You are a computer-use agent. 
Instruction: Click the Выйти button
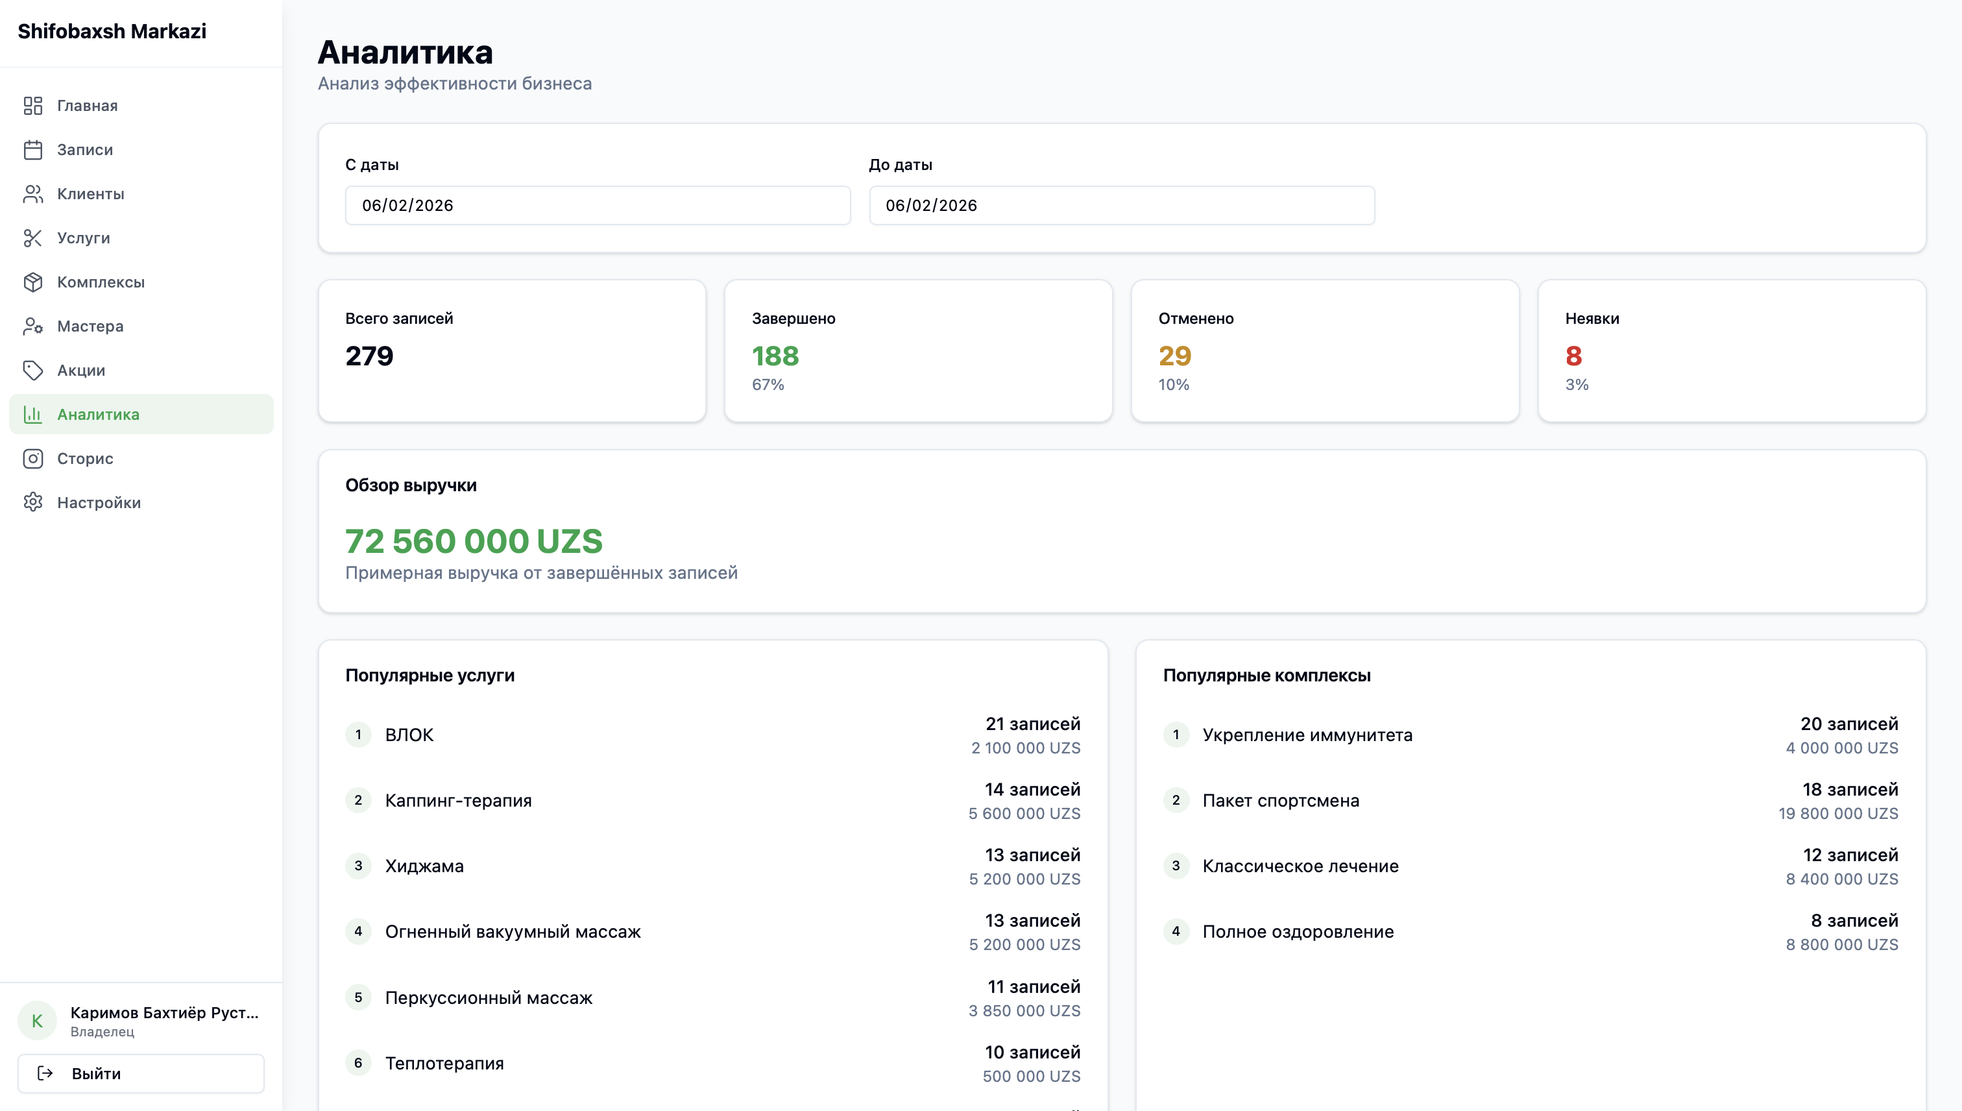coord(140,1073)
